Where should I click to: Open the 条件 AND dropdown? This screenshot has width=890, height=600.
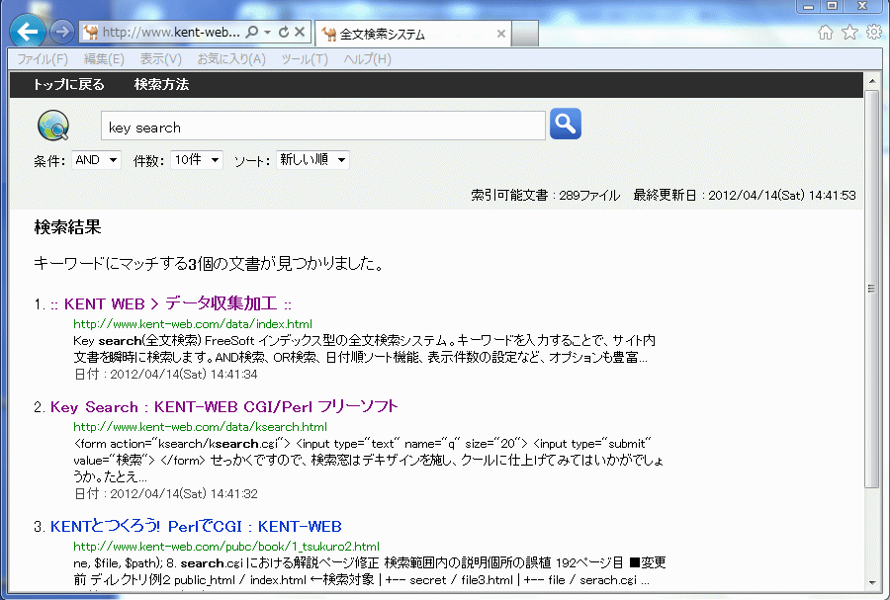(x=96, y=160)
